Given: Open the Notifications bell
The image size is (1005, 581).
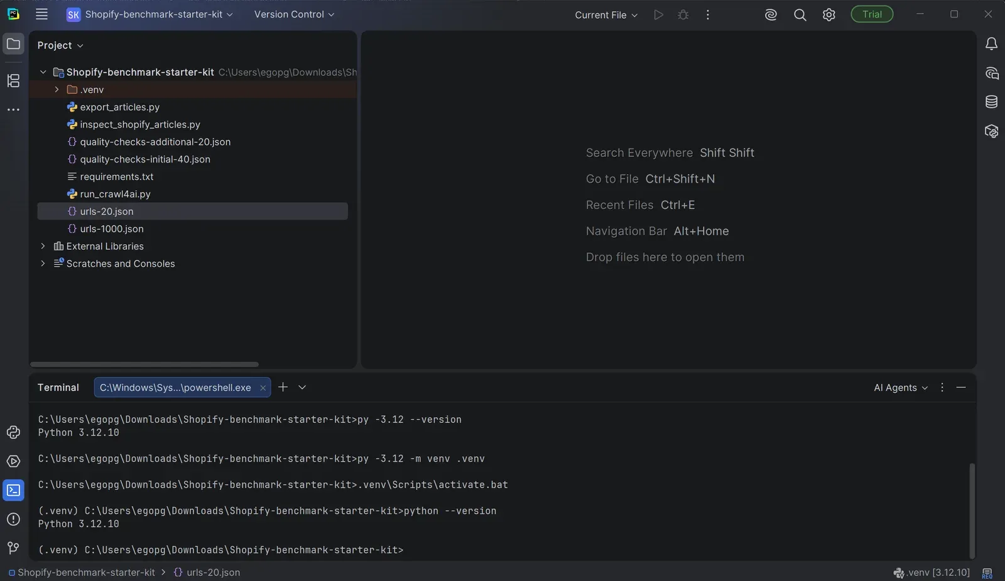Looking at the screenshot, I should coord(991,44).
